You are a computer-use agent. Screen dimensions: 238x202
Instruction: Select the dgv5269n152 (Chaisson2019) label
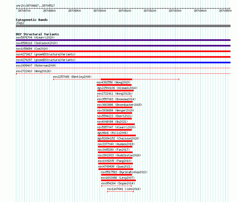click(x=118, y=138)
